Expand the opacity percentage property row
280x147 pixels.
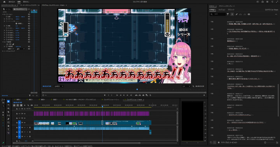(4, 47)
